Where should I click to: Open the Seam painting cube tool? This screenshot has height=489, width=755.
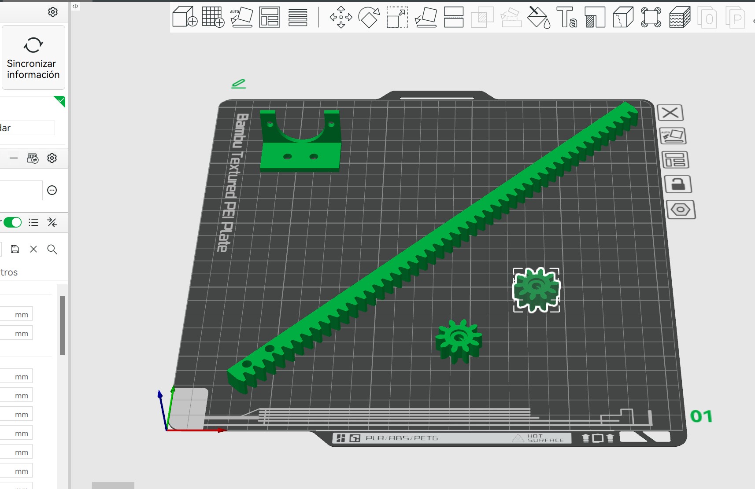pyautogui.click(x=623, y=17)
